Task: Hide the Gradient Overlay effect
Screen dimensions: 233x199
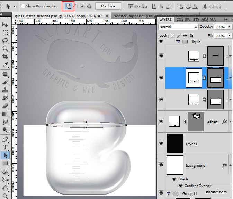Action: [180, 186]
